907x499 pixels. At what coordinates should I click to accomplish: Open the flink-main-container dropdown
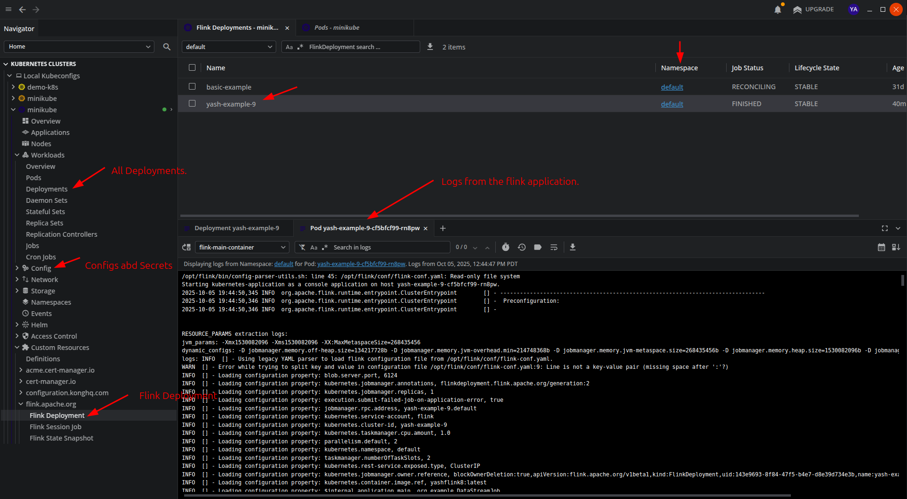(x=242, y=247)
